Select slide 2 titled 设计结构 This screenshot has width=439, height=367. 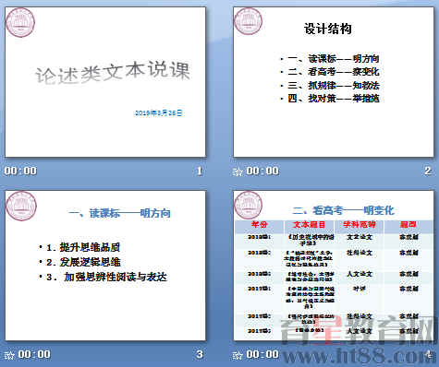334,82
